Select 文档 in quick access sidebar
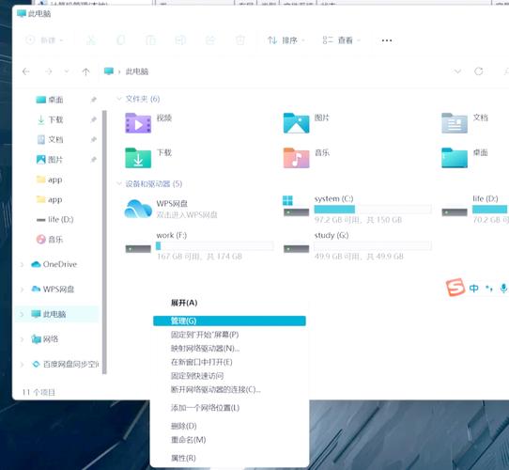 50,140
